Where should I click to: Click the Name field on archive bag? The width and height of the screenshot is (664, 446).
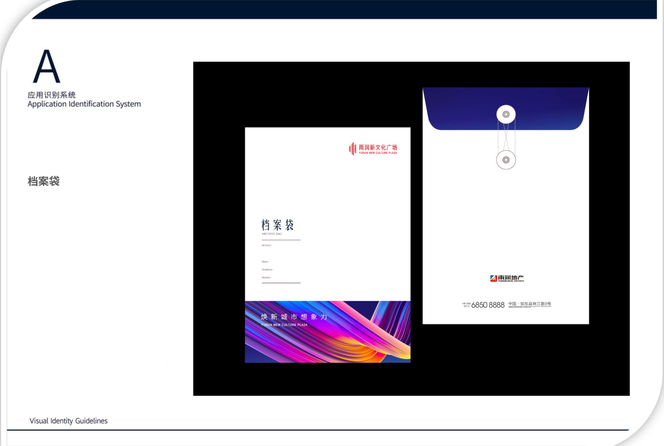[x=265, y=262]
